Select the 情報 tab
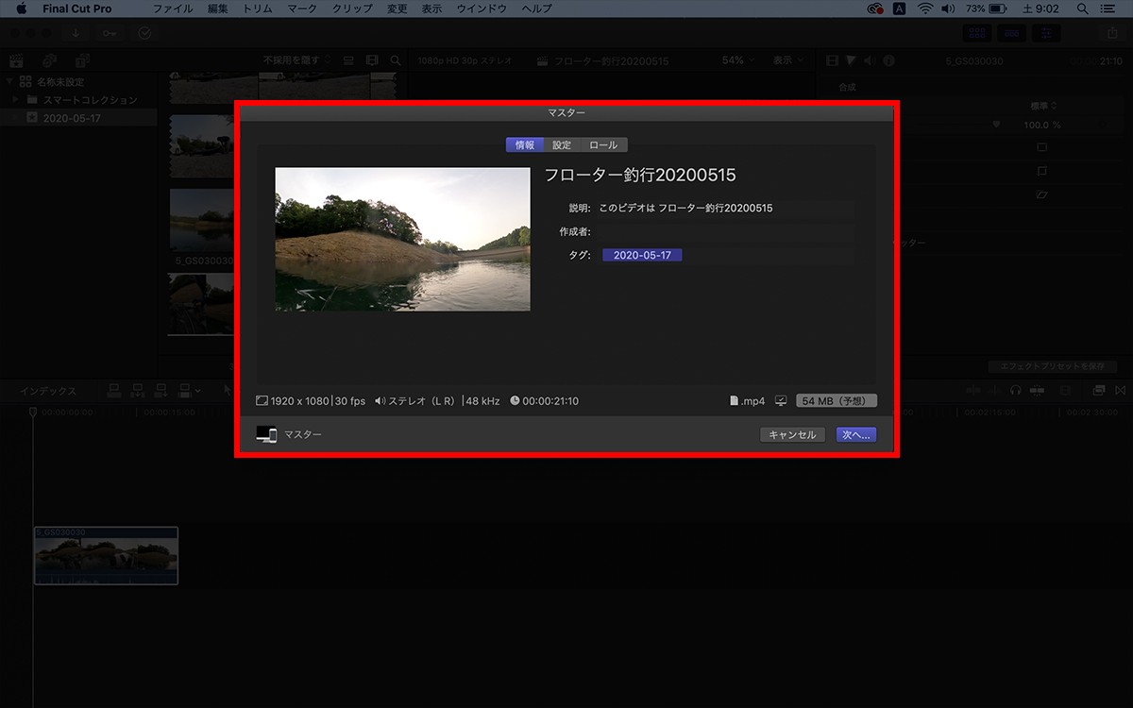The width and height of the screenshot is (1133, 708). tap(525, 145)
